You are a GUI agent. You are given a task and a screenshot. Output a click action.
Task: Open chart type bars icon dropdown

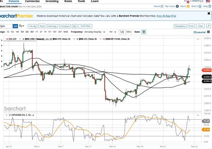[22, 26]
